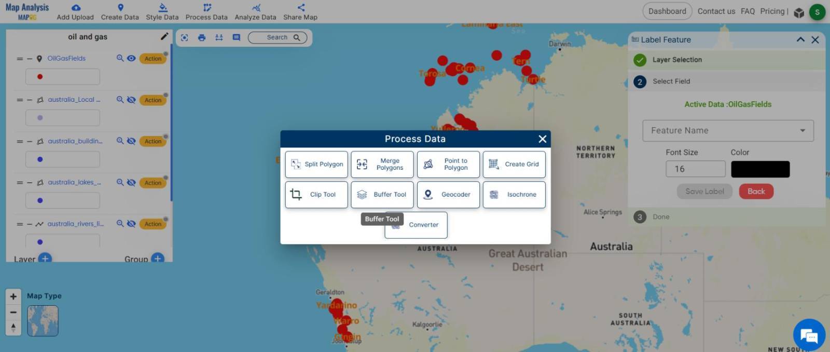Choose Split Polygon tool

[x=316, y=164]
